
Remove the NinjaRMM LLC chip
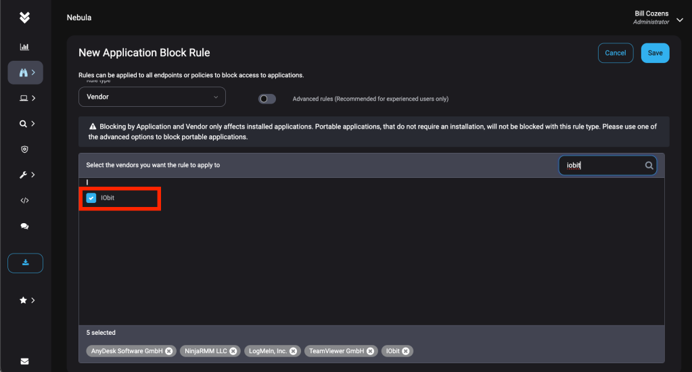233,351
